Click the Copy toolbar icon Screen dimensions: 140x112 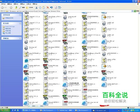point(40,8)
